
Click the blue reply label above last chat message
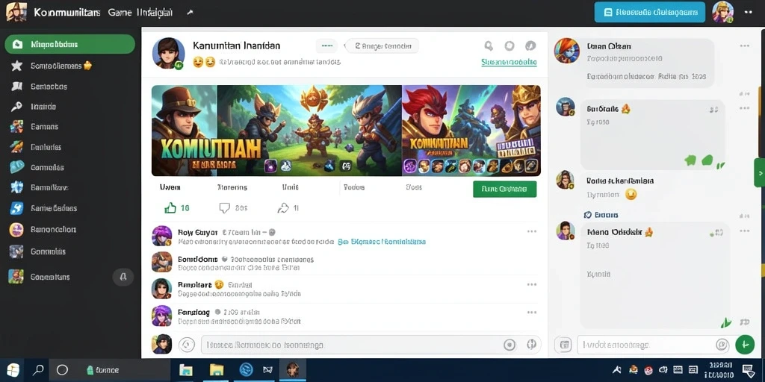(x=601, y=214)
